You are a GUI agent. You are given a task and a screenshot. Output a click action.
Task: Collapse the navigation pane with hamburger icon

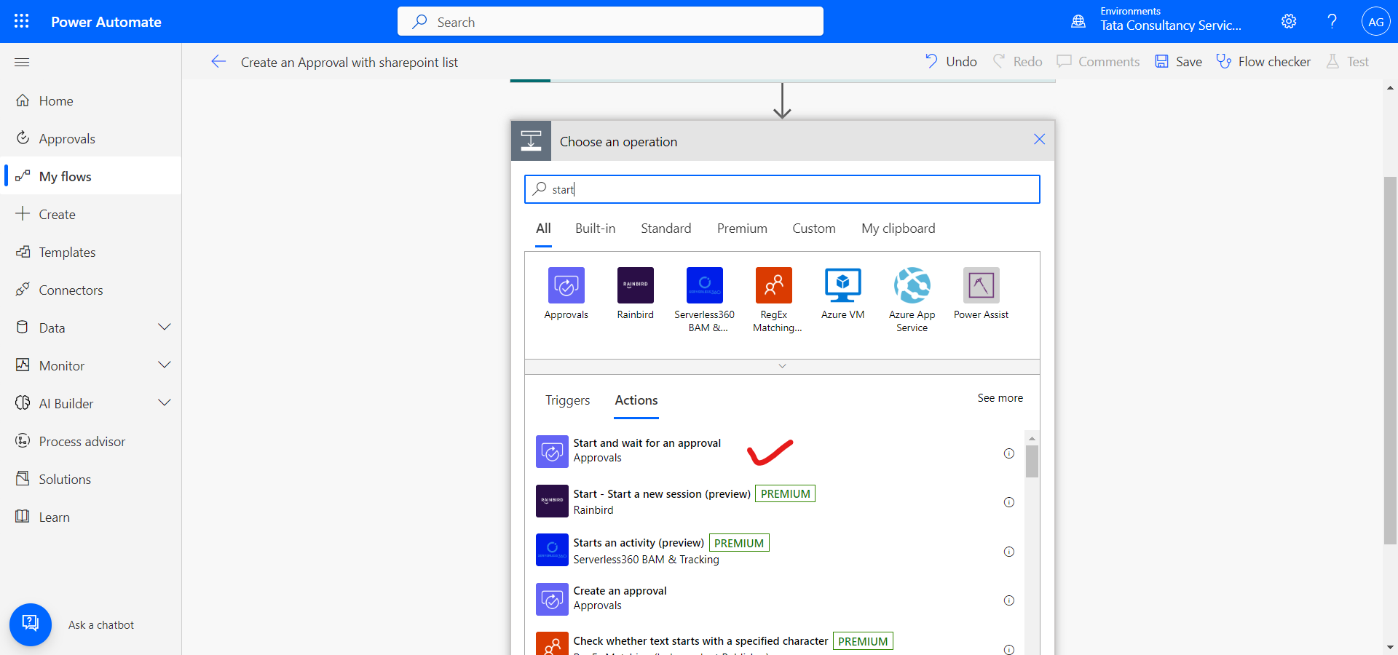pos(21,62)
